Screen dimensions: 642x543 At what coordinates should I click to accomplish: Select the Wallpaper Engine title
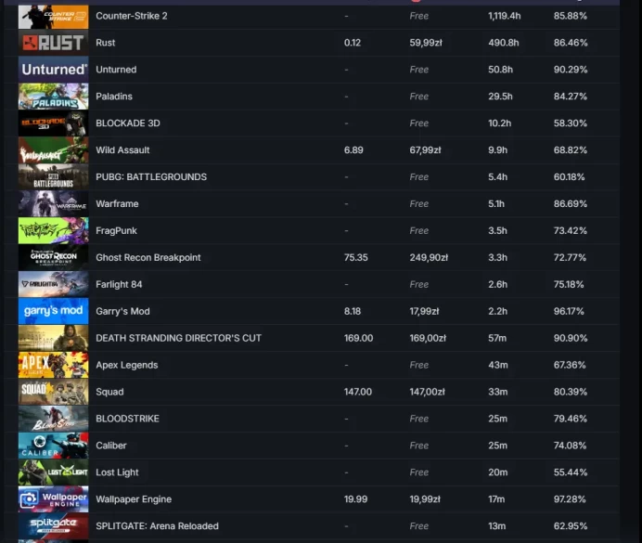click(134, 499)
